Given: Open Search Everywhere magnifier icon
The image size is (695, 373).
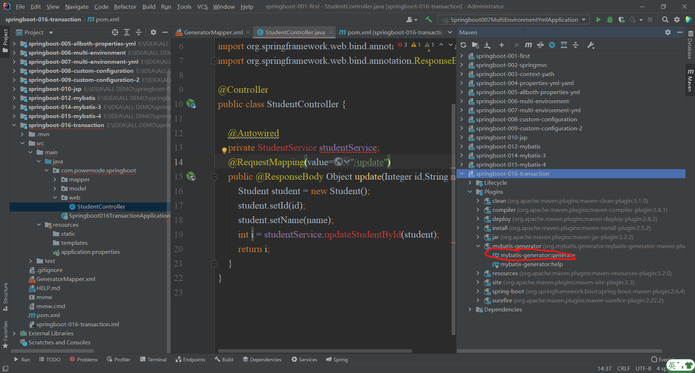Looking at the screenshot, I should (665, 20).
